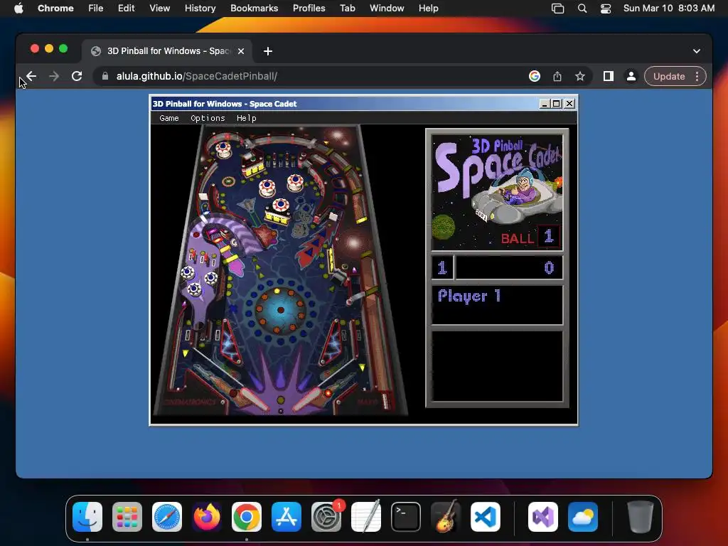Close the 3D Pinball tab
Viewport: 728px width, 546px height.
tap(241, 51)
